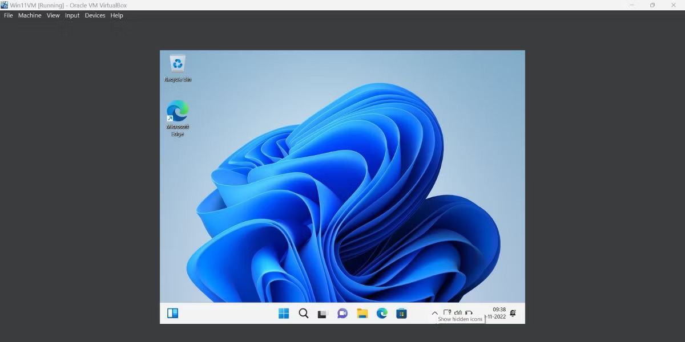Viewport: 685px width, 342px height.
Task: Restore down the VirtualBox window
Action: point(652,5)
